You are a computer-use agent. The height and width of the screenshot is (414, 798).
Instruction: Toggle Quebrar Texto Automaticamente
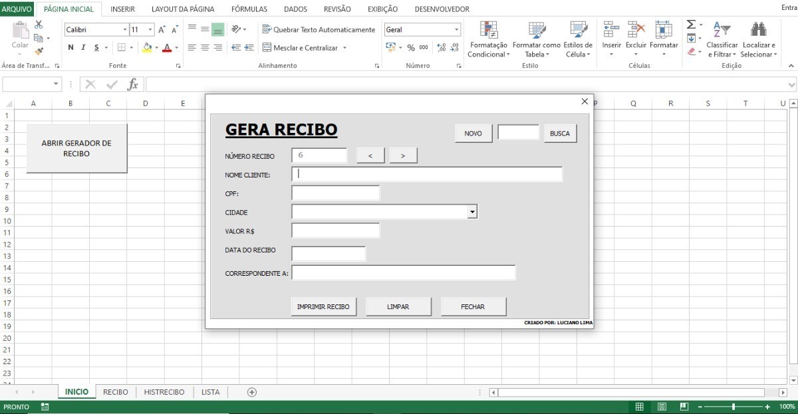pyautogui.click(x=319, y=30)
